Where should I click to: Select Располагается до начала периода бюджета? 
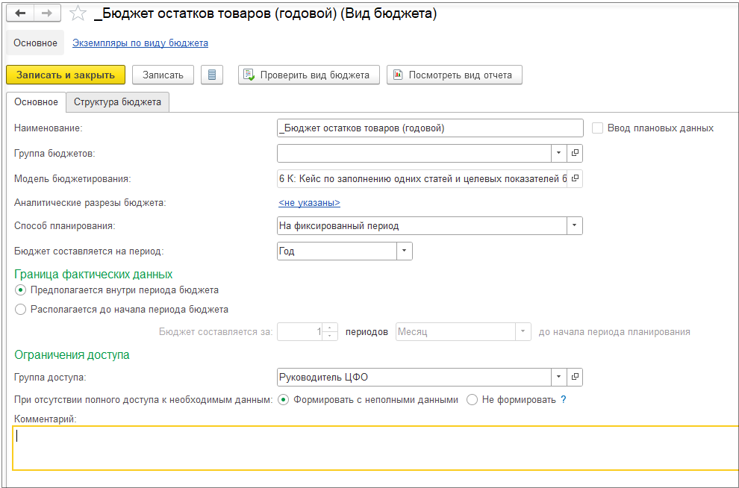[21, 309]
